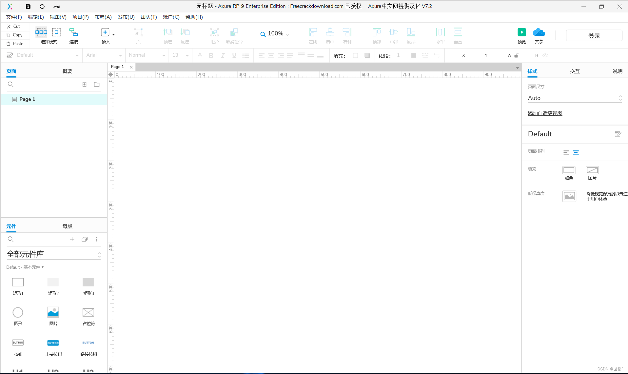The width and height of the screenshot is (628, 374).
Task: Select the 选择模式 intersected mode icon
Action: pyautogui.click(x=41, y=32)
